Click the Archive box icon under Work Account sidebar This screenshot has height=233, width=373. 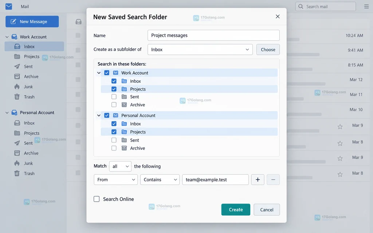(x=17, y=76)
